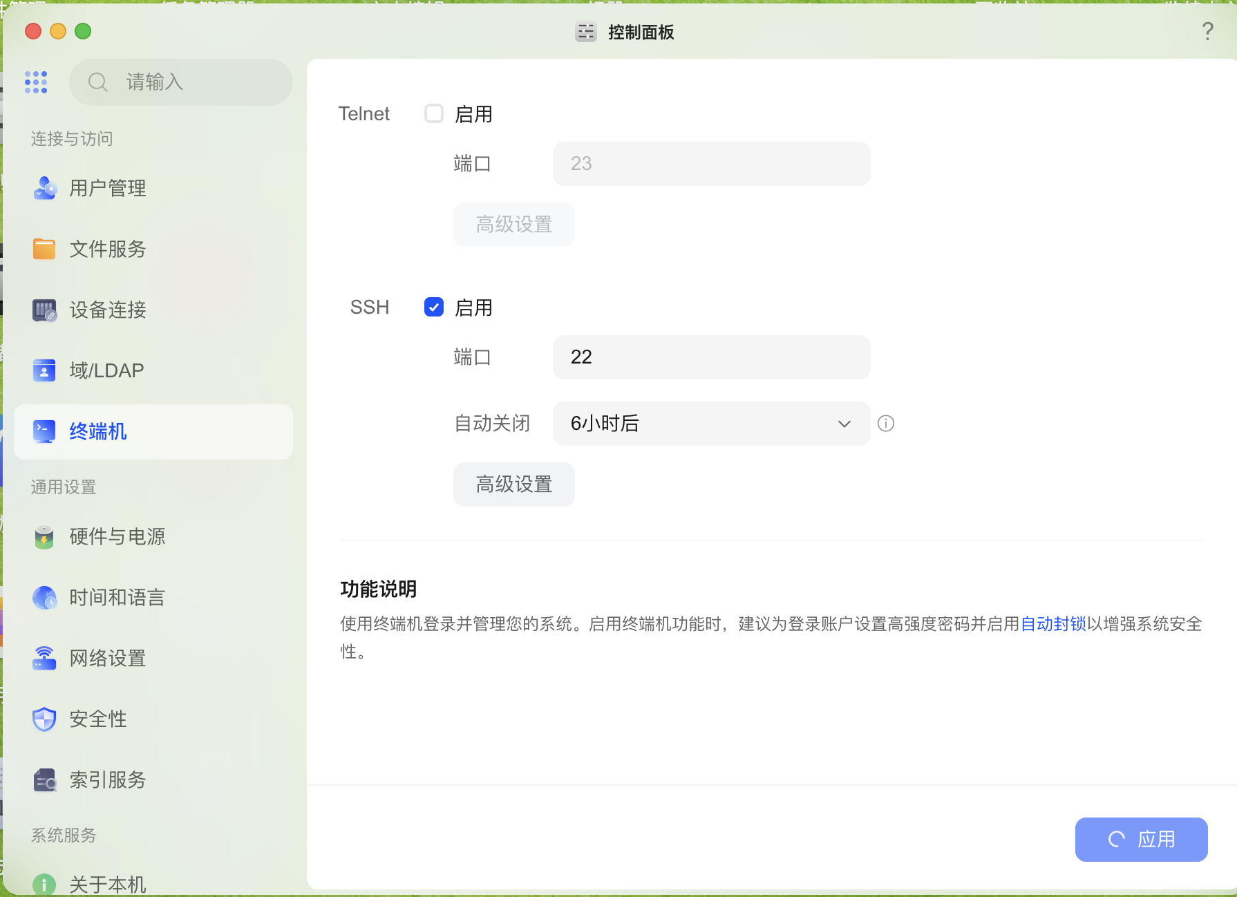Go to 设备连接 settings
1237x897 pixels.
[153, 310]
